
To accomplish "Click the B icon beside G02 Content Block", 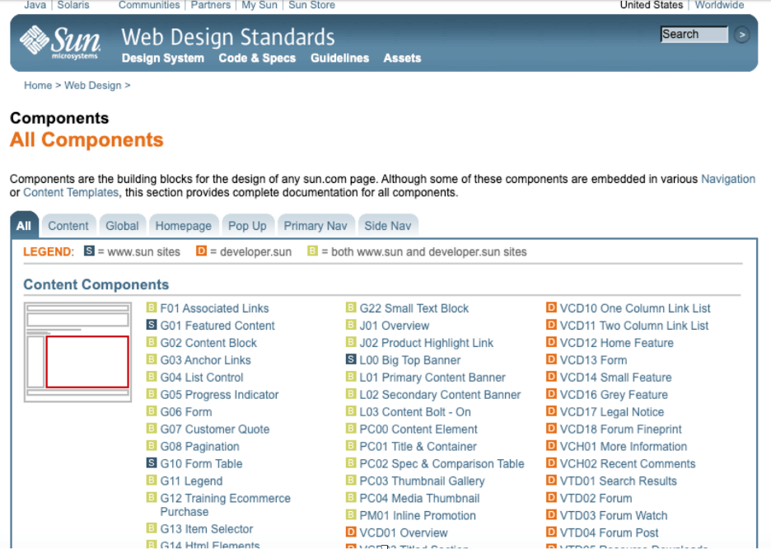I will 152,342.
